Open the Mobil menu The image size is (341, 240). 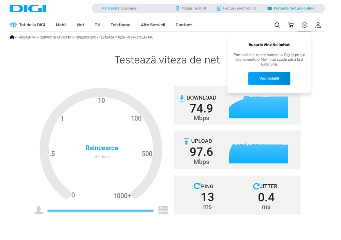(x=61, y=25)
